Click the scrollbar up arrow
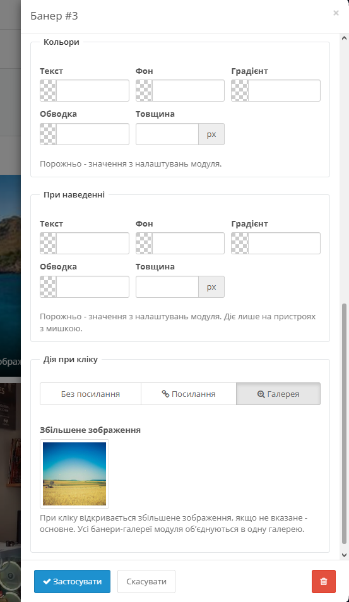The width and height of the screenshot is (349, 602). point(345,38)
